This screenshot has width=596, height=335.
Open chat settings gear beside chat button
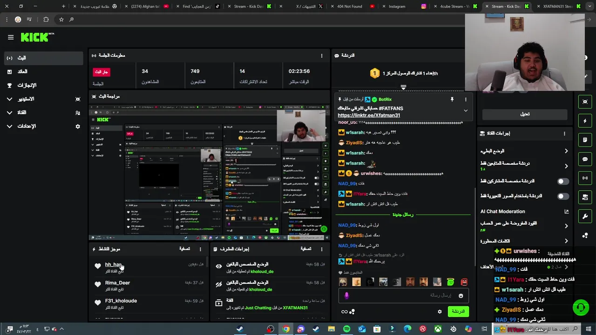tap(440, 312)
